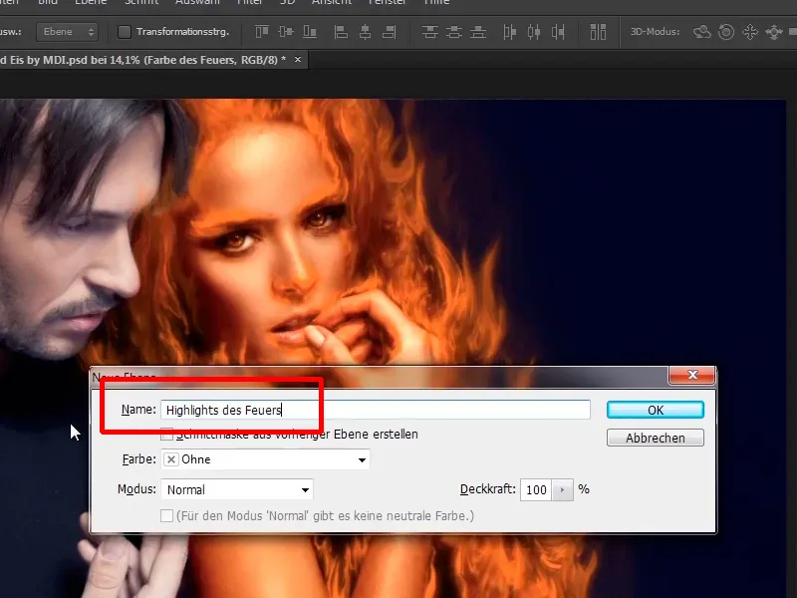Align bottom edges icon in options bar

[310, 32]
